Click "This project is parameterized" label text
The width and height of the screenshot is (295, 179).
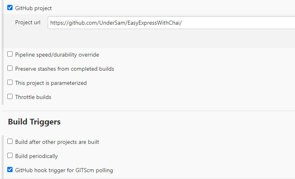(51, 83)
